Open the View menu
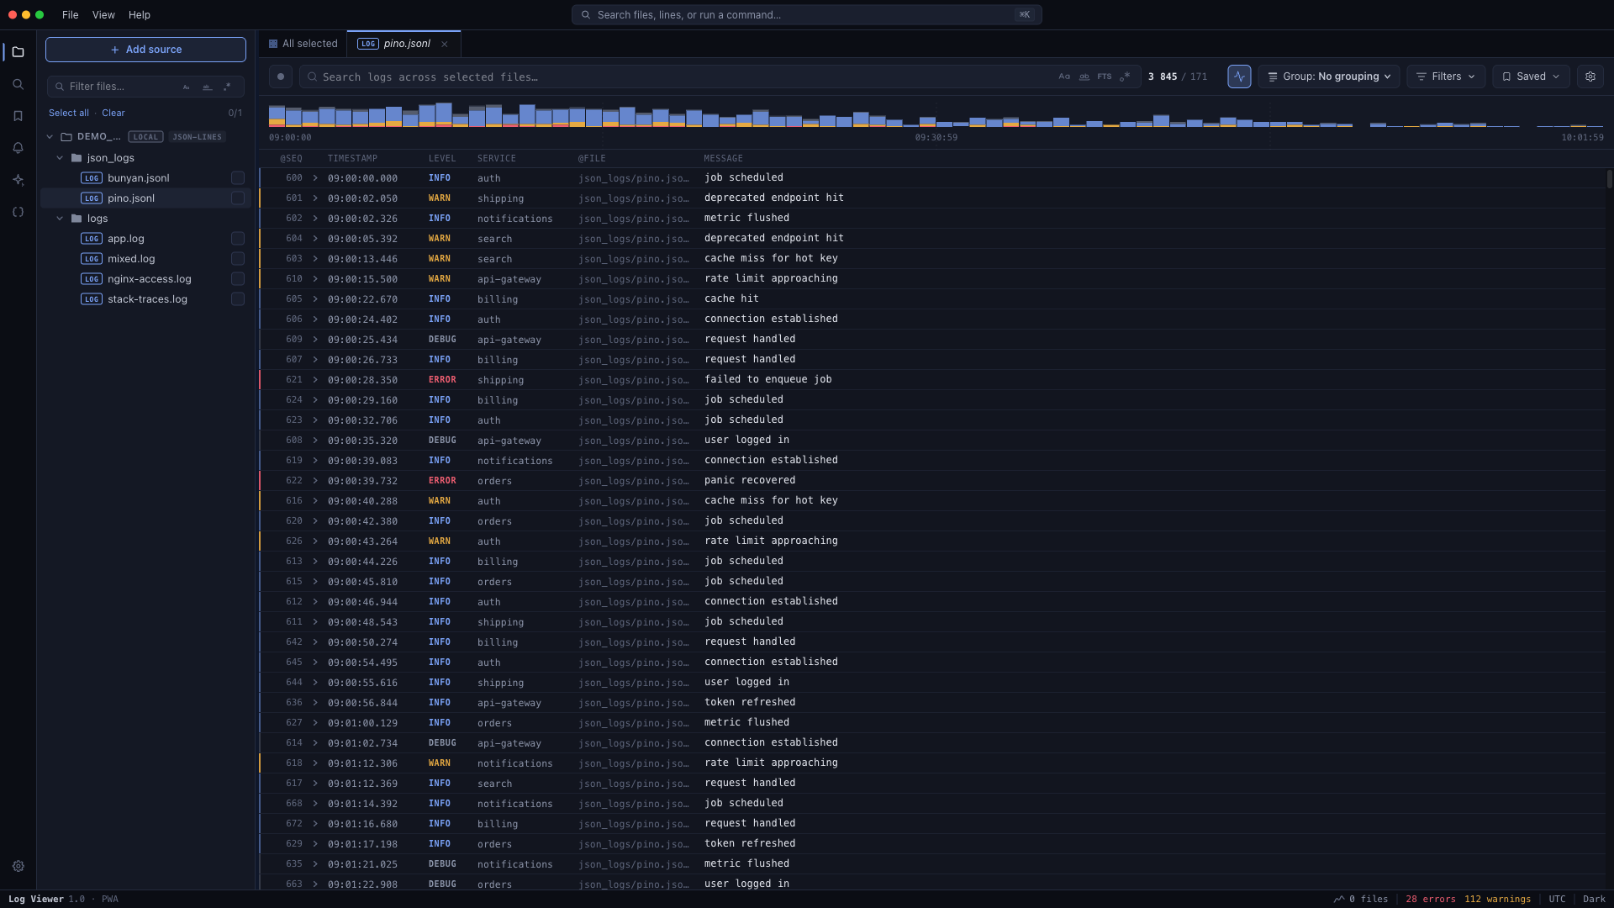This screenshot has height=908, width=1614. point(103,15)
